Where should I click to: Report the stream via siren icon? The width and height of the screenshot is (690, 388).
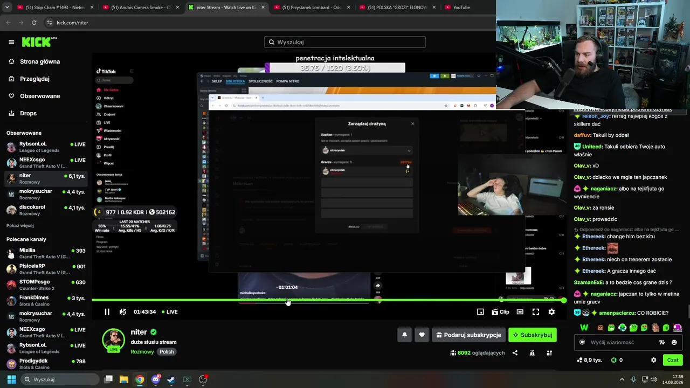532,353
